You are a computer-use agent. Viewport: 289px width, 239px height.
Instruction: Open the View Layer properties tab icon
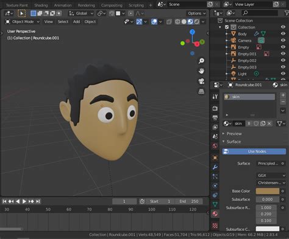(215, 127)
